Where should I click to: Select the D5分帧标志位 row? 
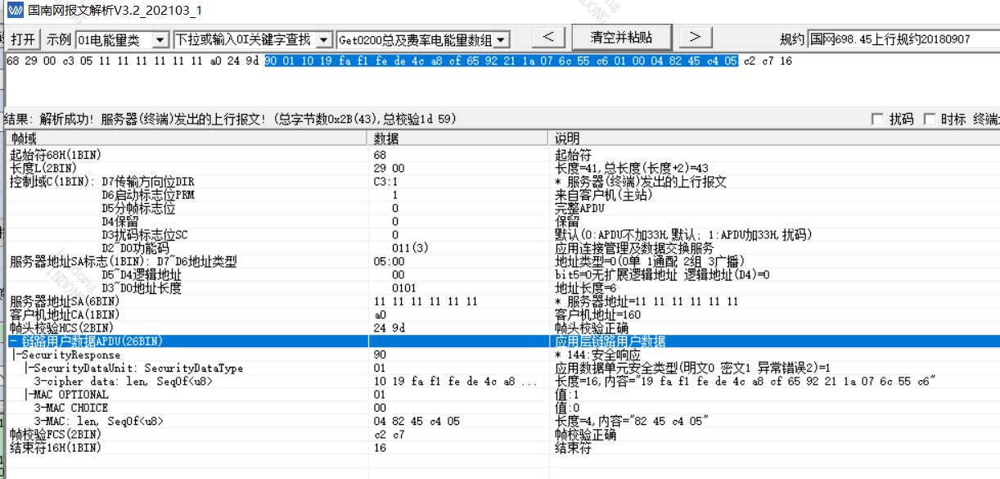pyautogui.click(x=503, y=208)
